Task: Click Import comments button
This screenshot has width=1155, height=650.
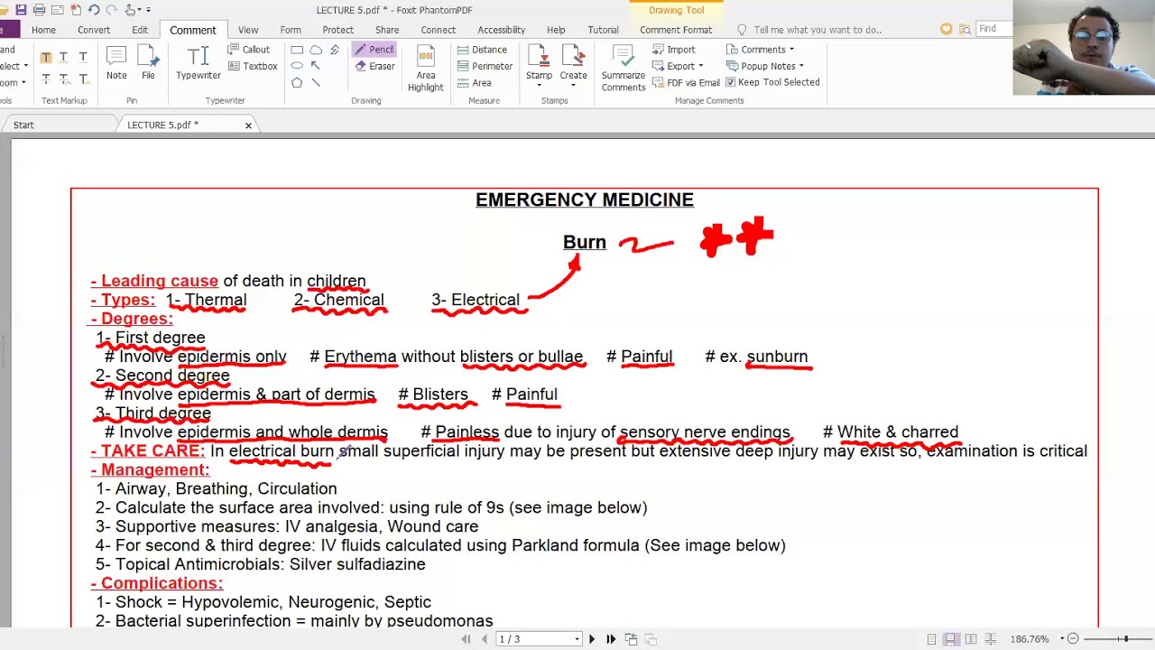Action: 673,50
